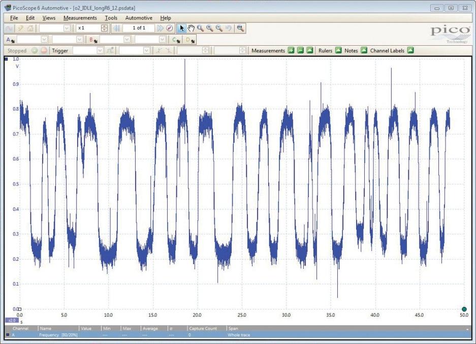Click the Channel column header in measurements table
Viewport: 476px width, 344px height.
pos(20,329)
